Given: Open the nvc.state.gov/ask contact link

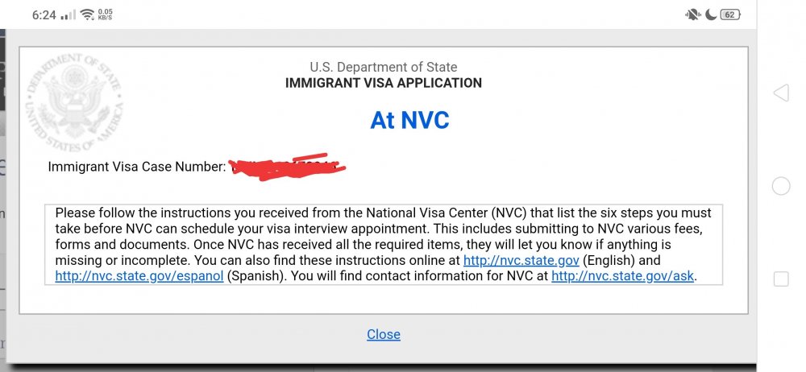Looking at the screenshot, I should point(622,276).
